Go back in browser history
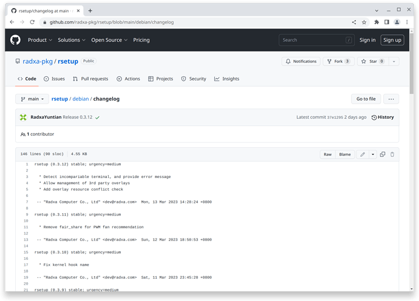 click(x=12, y=22)
